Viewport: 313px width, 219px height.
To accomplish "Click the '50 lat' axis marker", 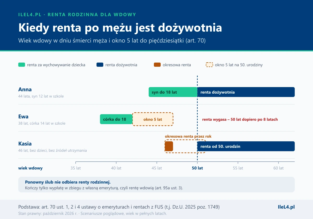I will (197, 168).
